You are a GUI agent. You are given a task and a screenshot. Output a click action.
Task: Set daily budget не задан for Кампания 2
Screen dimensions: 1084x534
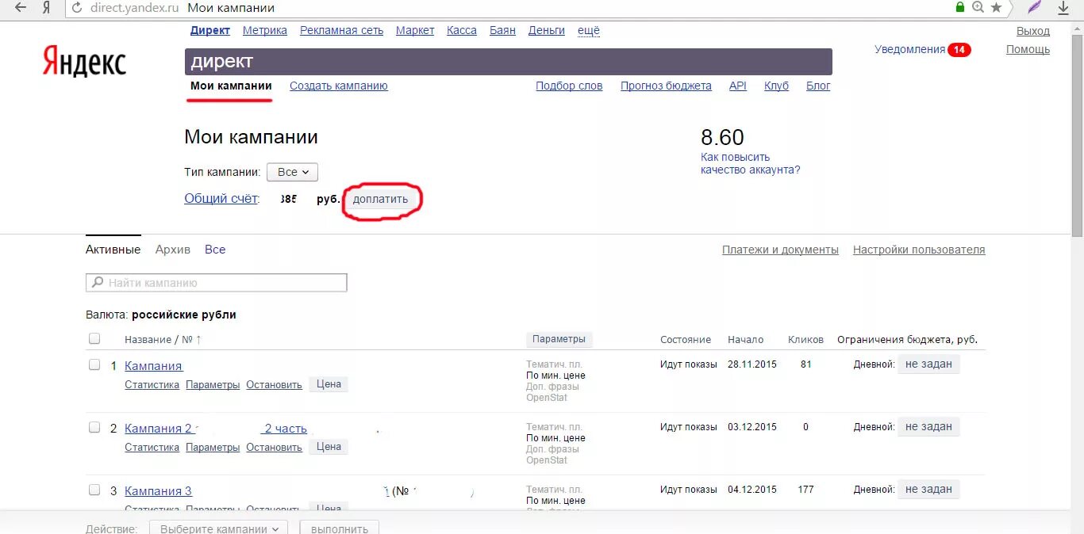pyautogui.click(x=928, y=426)
